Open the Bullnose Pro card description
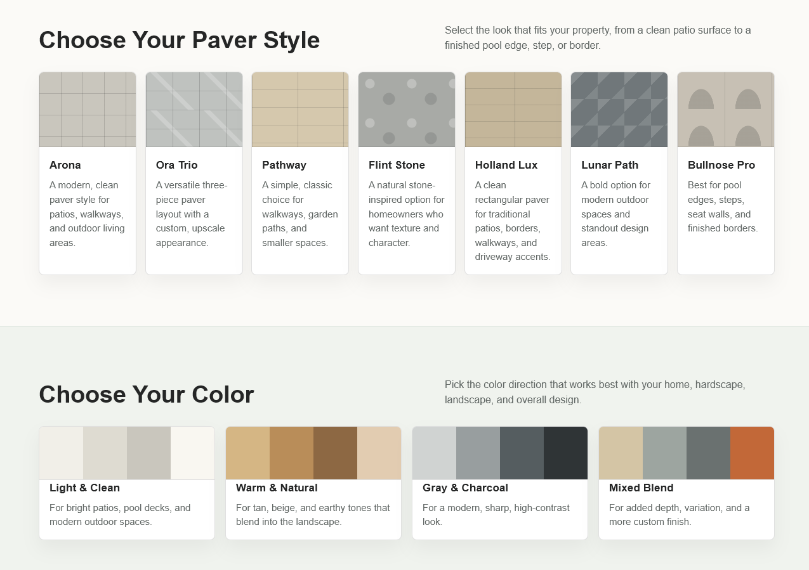Viewport: 809px width, 570px height. pos(723,207)
